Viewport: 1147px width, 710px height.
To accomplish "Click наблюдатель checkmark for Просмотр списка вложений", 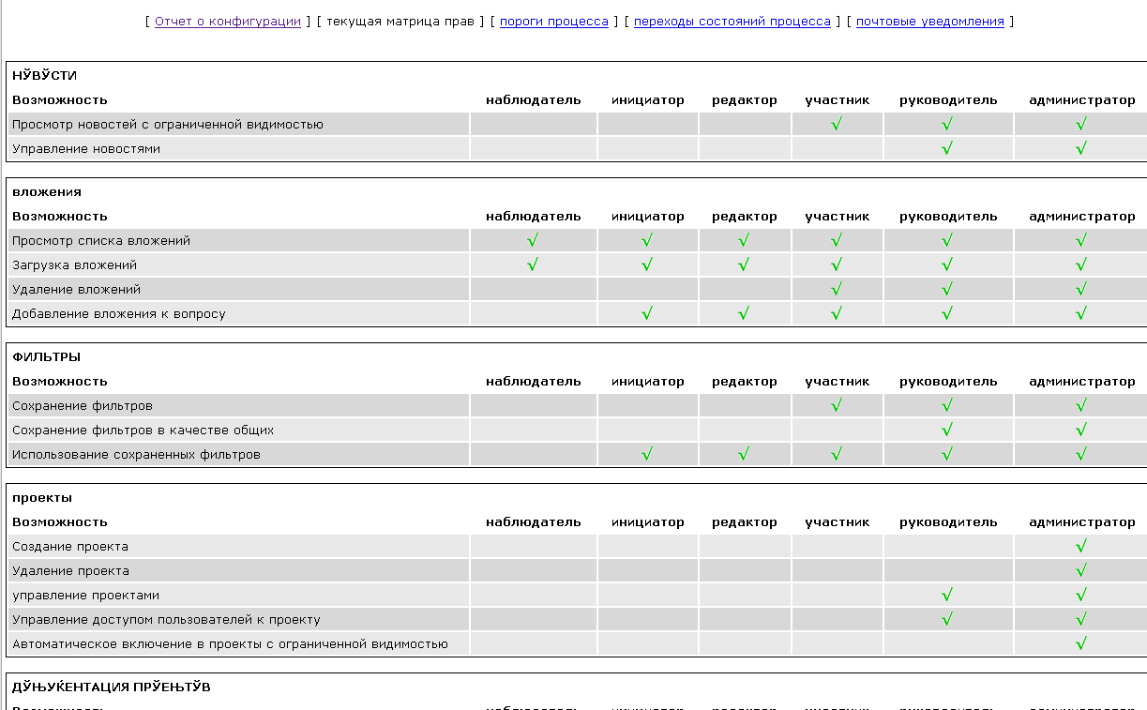I will point(533,240).
